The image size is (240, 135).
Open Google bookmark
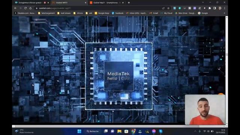(203, 13)
